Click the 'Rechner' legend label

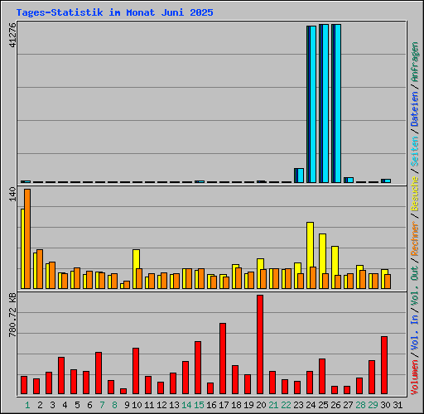[415, 238]
